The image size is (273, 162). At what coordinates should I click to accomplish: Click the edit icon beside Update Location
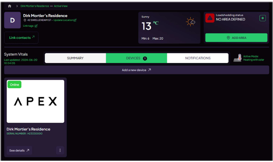pos(75,20)
